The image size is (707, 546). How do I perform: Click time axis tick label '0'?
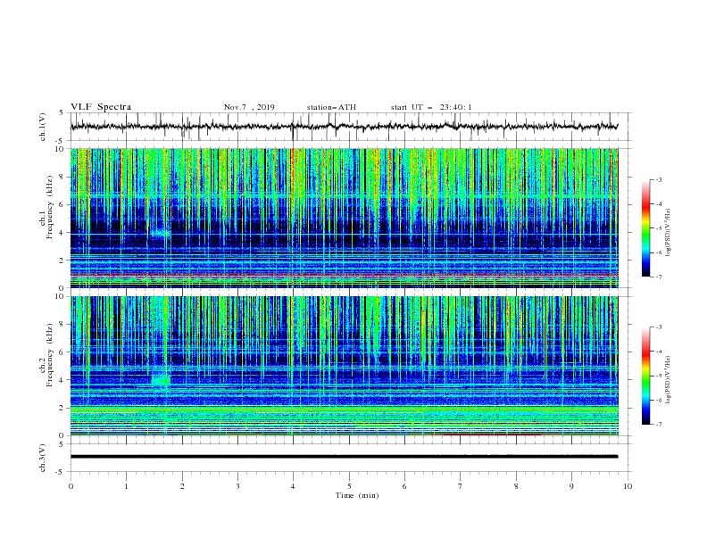[x=71, y=486]
